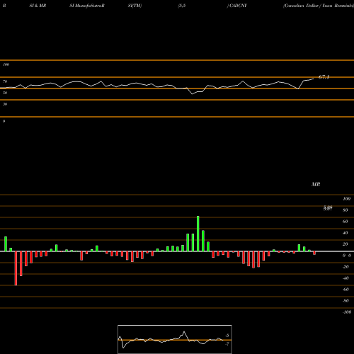Click the 0 label on the upper RSI axis
Viewport: 354px width, 354px height.
click(4, 121)
